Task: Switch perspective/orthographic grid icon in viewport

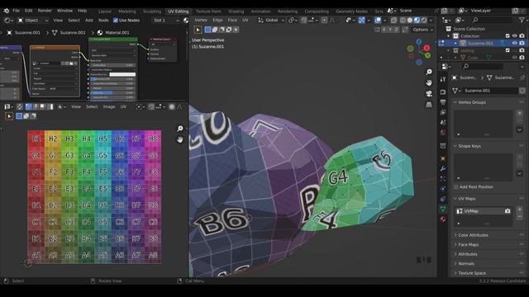Action: tap(429, 105)
